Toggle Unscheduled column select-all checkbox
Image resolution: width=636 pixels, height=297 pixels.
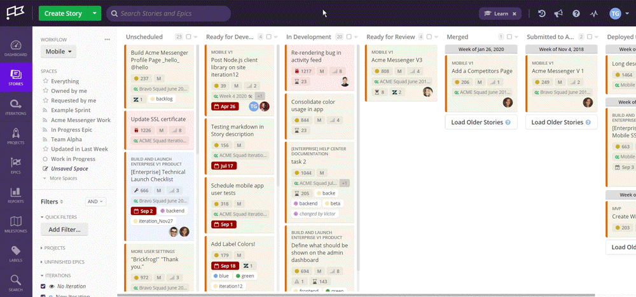(188, 37)
